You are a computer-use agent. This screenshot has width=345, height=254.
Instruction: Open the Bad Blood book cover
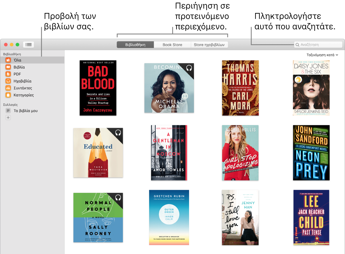coord(98,88)
